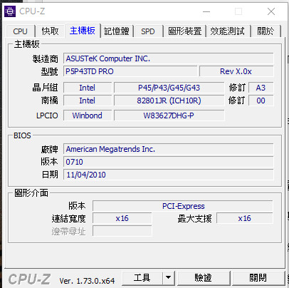Show the 關於 tab
289x288 pixels.
tap(266, 31)
